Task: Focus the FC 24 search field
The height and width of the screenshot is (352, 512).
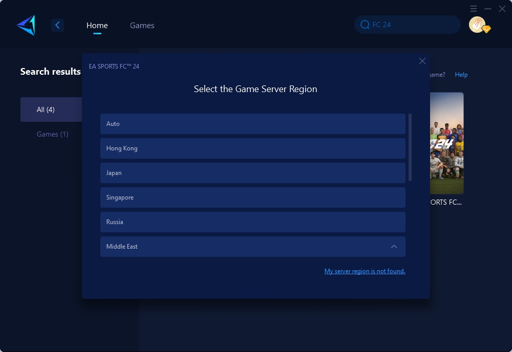Action: pos(407,25)
